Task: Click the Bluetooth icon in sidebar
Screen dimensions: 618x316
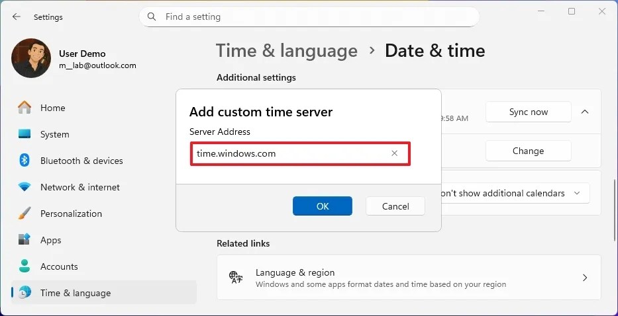Action: click(25, 161)
